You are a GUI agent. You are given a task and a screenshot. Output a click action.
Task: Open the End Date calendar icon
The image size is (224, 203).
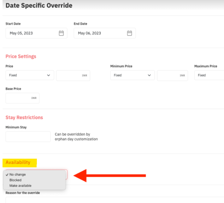tap(129, 33)
